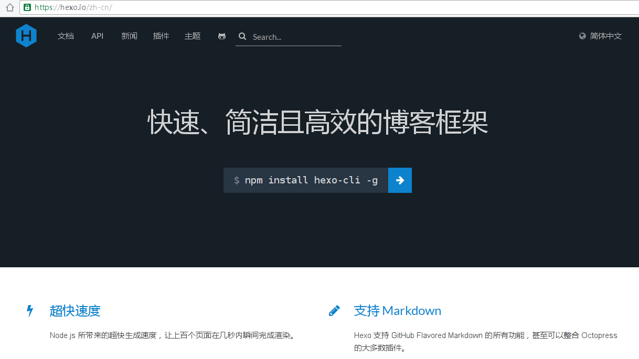
Task: Click the search magnifier icon
Action: click(x=242, y=36)
